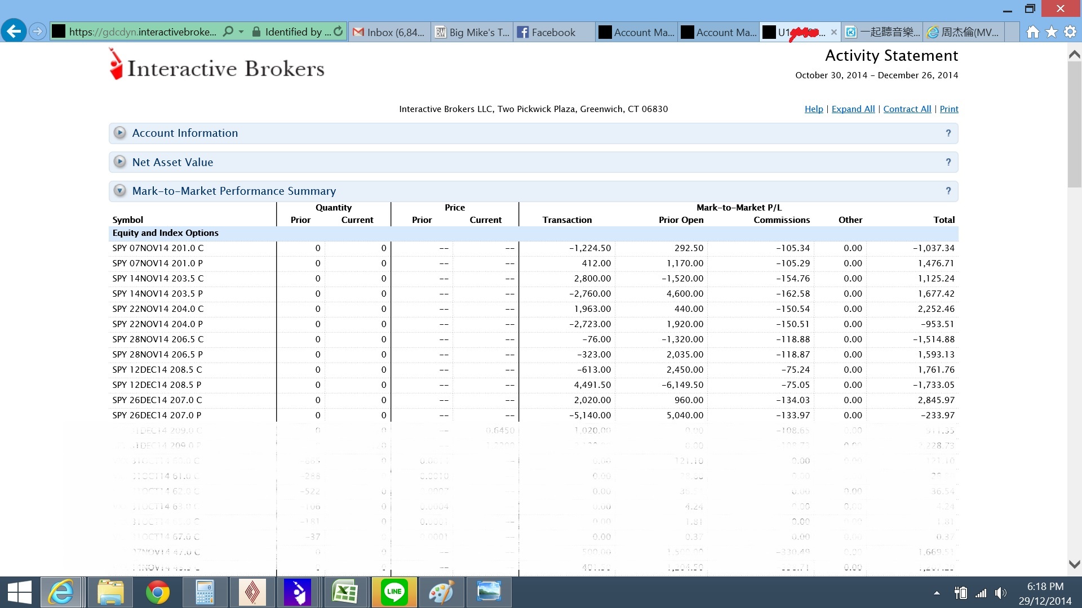The image size is (1082, 608).
Task: Open help for Account Information section
Action: [x=948, y=133]
